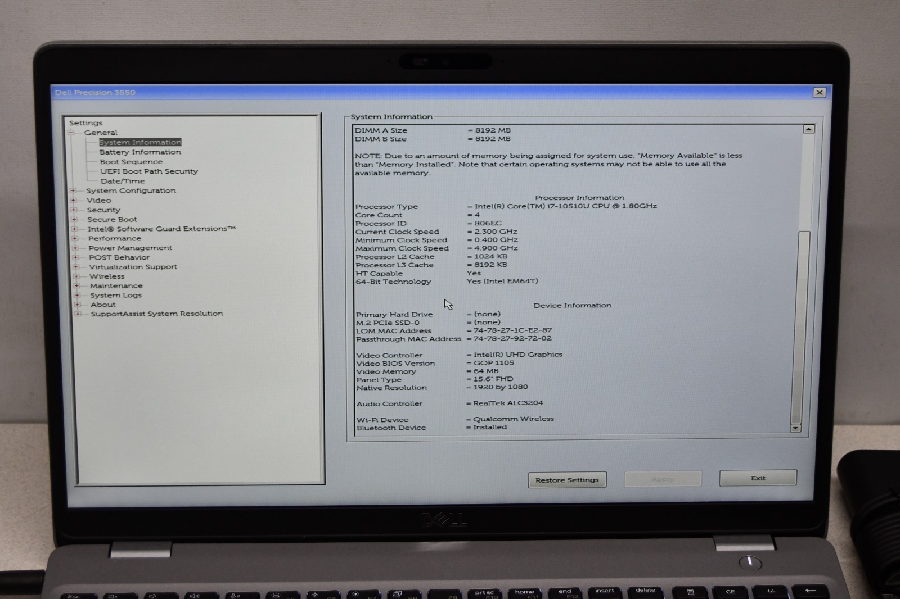Click the System Information scrollbar thumb

pos(801,327)
